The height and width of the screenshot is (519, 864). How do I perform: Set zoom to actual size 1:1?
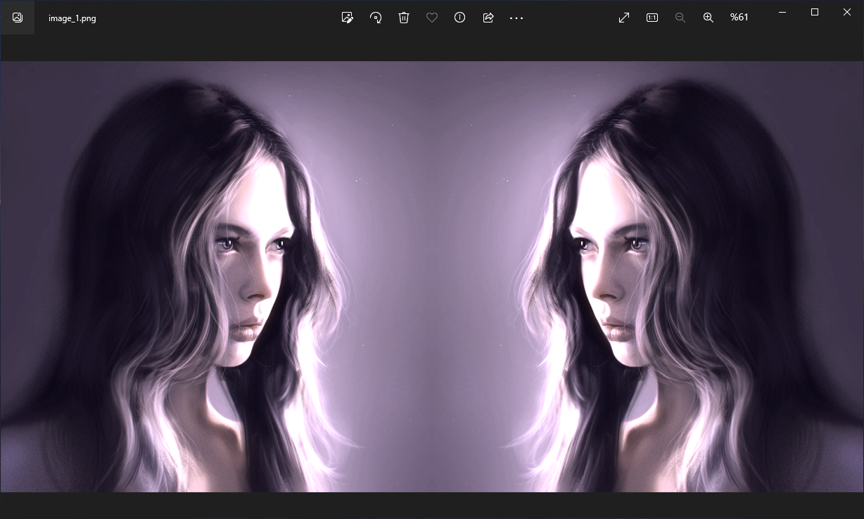pyautogui.click(x=652, y=18)
